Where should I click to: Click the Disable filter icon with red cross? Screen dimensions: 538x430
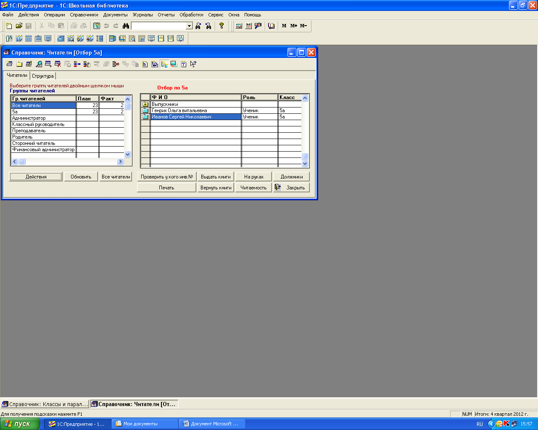point(116,64)
